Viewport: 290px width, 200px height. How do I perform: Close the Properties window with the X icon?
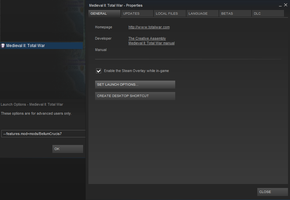coord(286,5)
